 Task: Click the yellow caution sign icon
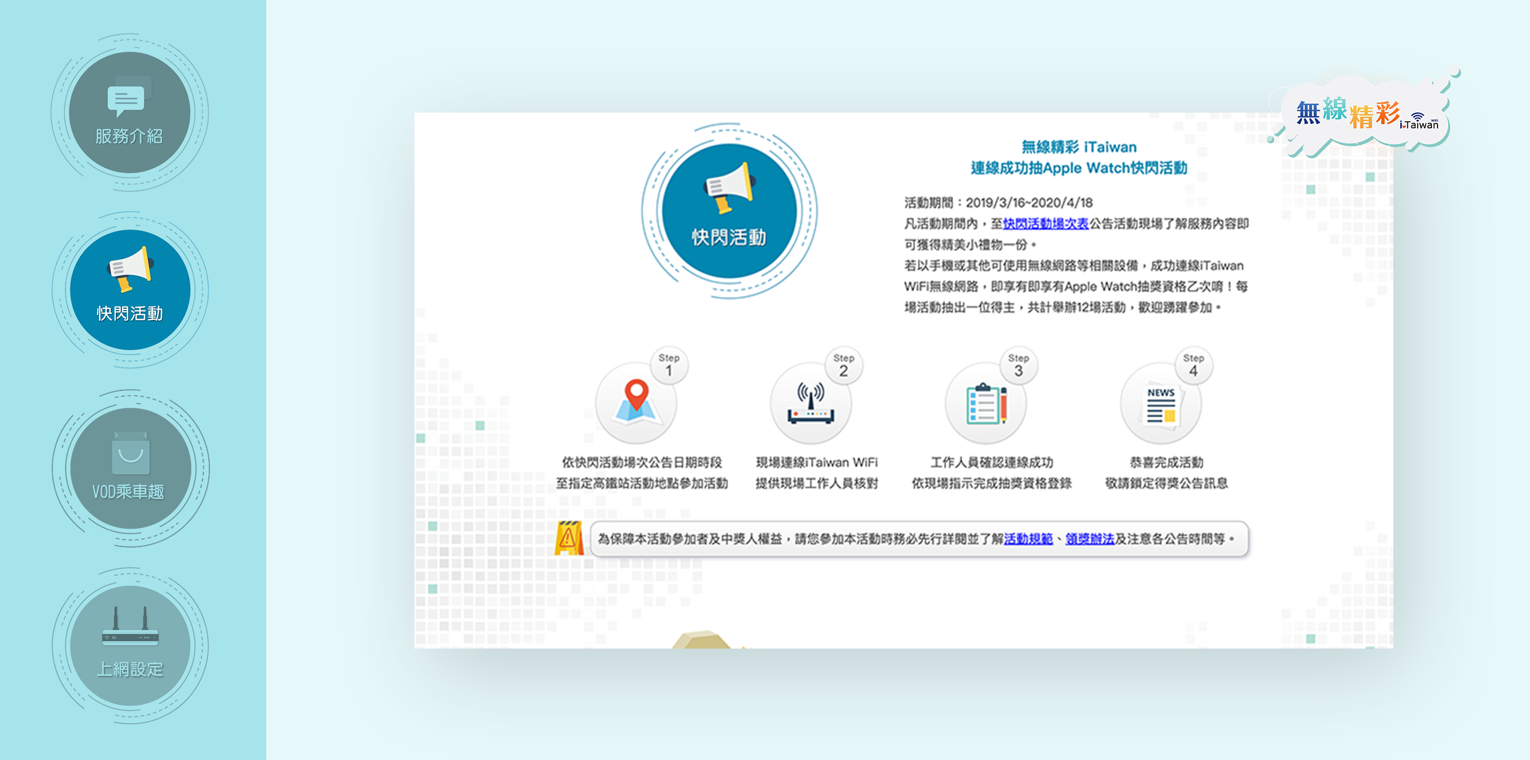click(568, 538)
